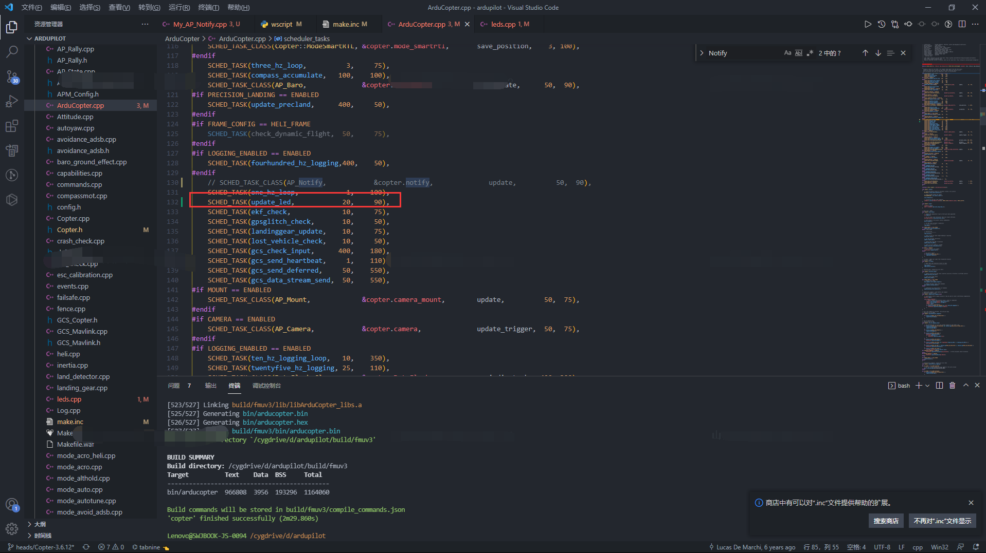This screenshot has height=553, width=986.
Task: Open the Extensions view
Action: [x=11, y=126]
